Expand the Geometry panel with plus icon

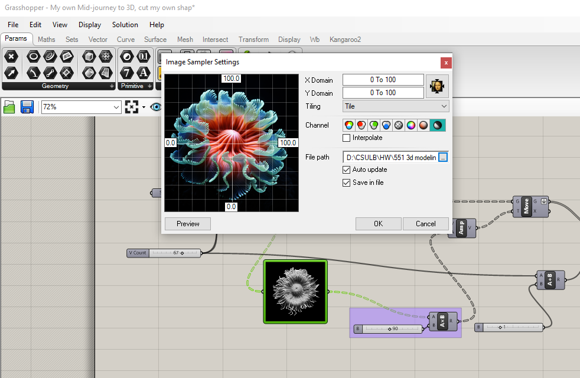point(112,86)
